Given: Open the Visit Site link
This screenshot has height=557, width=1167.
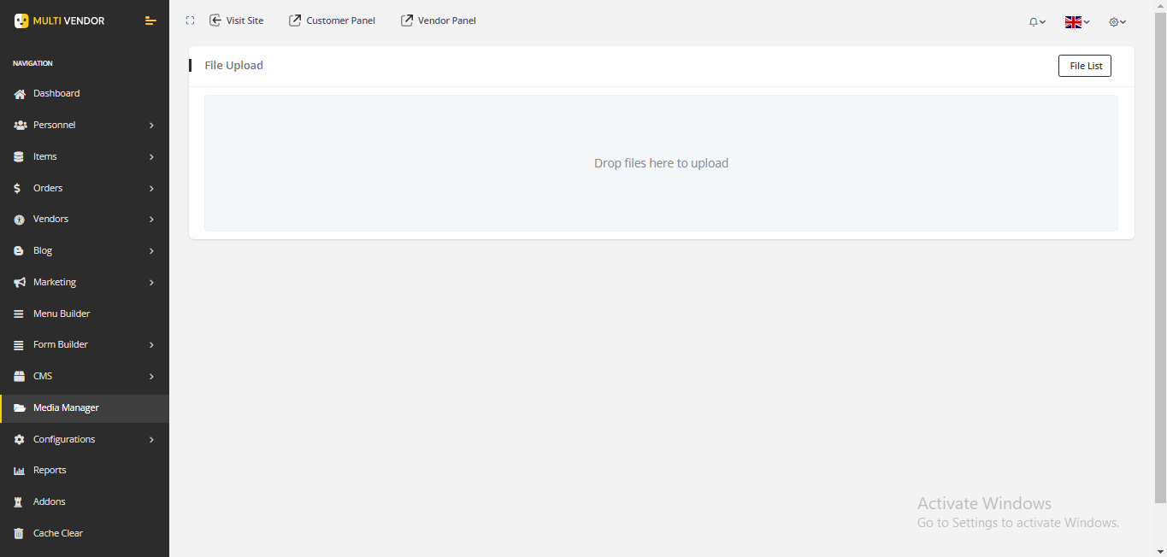Looking at the screenshot, I should (237, 21).
